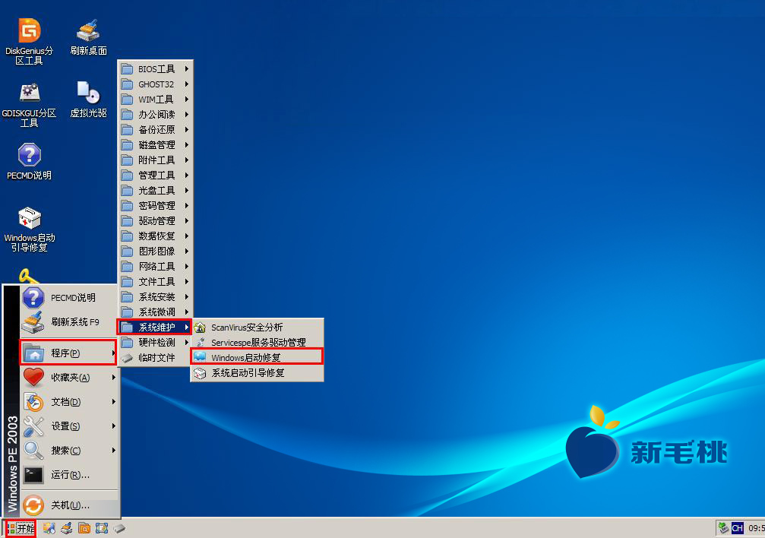Expand the 系统维护 program folder
This screenshot has width=765, height=538.
[x=154, y=327]
